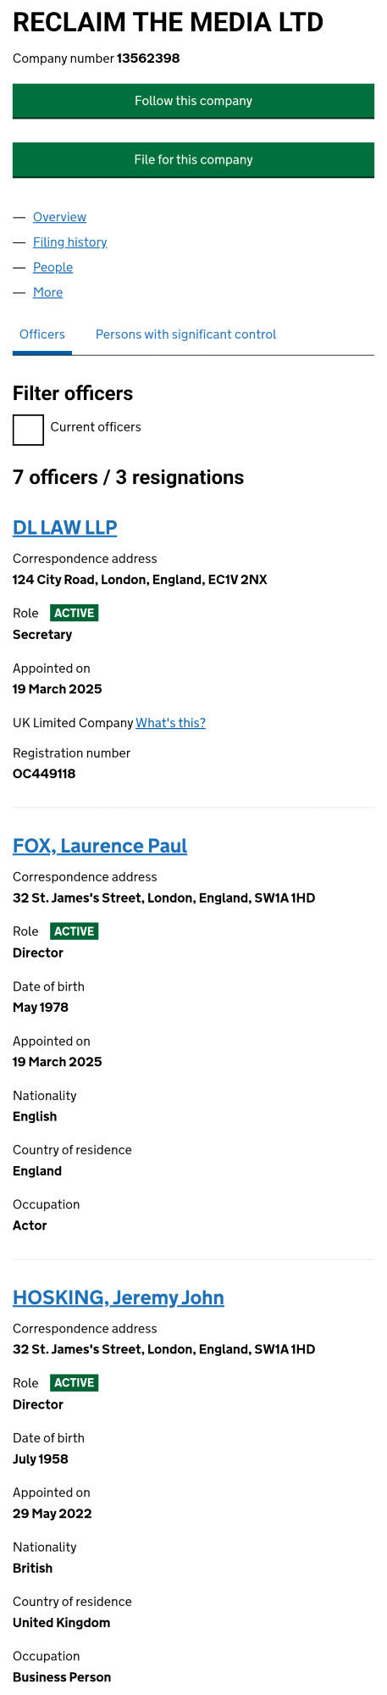Click File for this company button

tap(193, 159)
